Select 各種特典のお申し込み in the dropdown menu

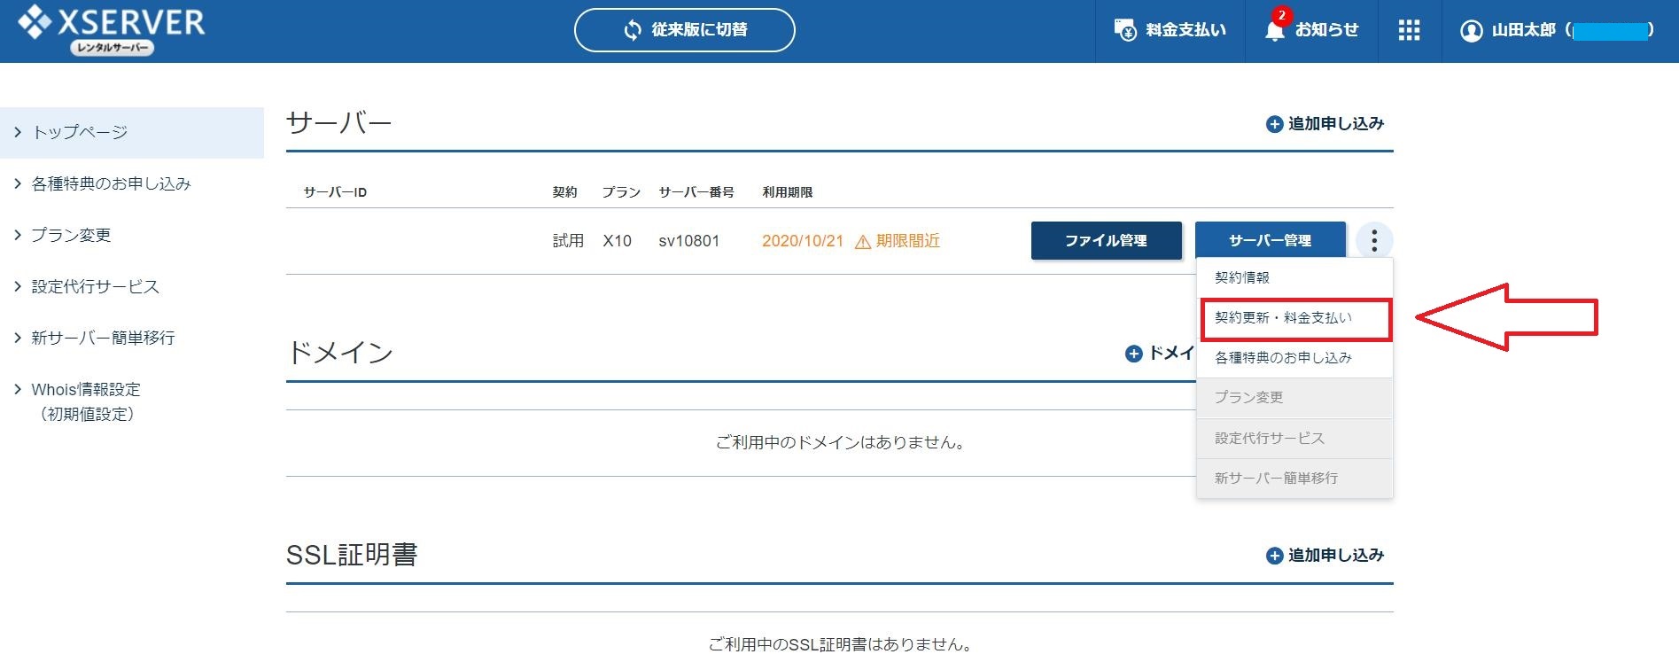(x=1294, y=358)
